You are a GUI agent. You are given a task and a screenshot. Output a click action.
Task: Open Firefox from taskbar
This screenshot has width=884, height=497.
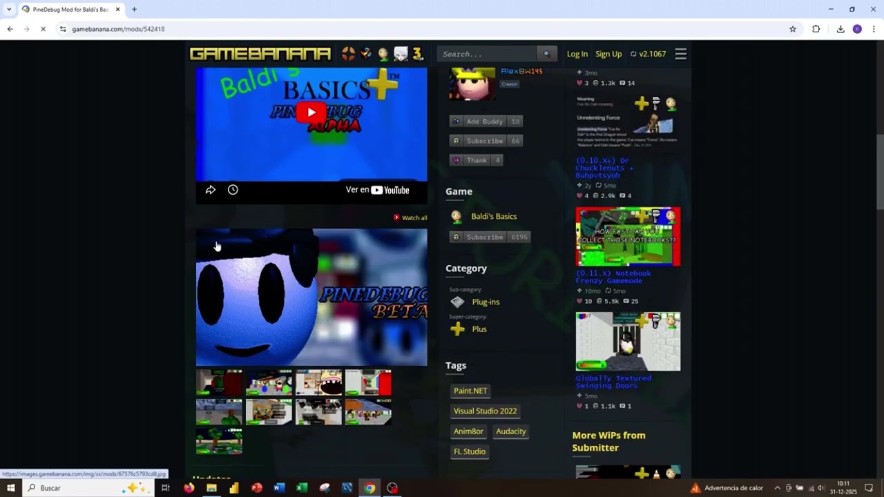coord(189,488)
